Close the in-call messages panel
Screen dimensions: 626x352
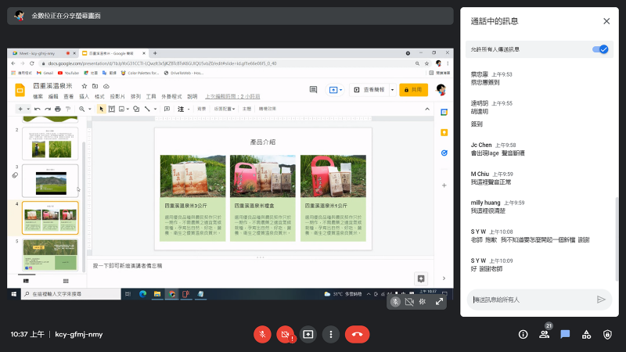606,21
